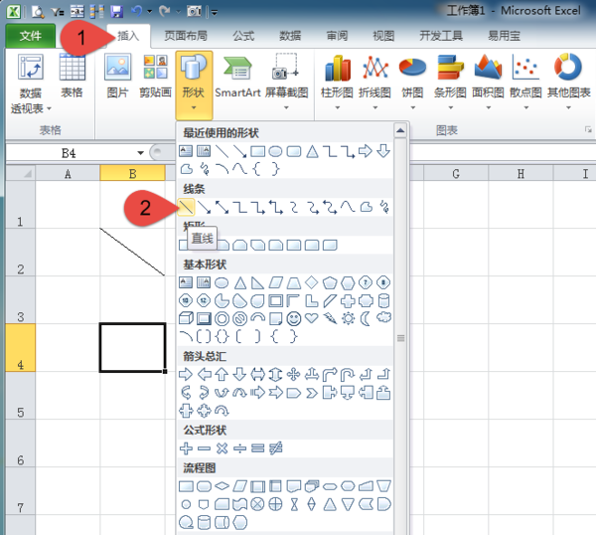The width and height of the screenshot is (596, 535).
Task: Click the select-all corner of worksheet
Action: click(x=21, y=173)
